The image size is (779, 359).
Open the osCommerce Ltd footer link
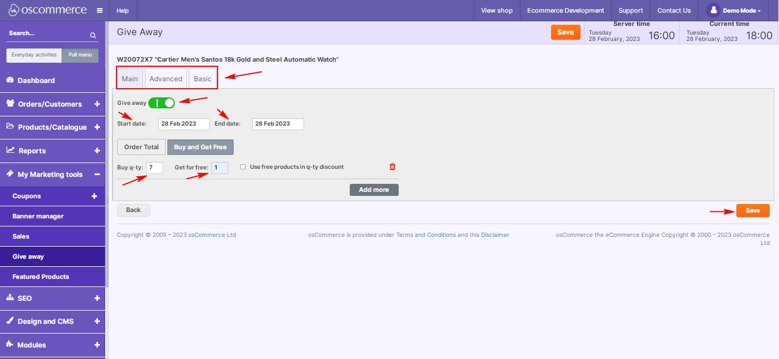tap(212, 235)
